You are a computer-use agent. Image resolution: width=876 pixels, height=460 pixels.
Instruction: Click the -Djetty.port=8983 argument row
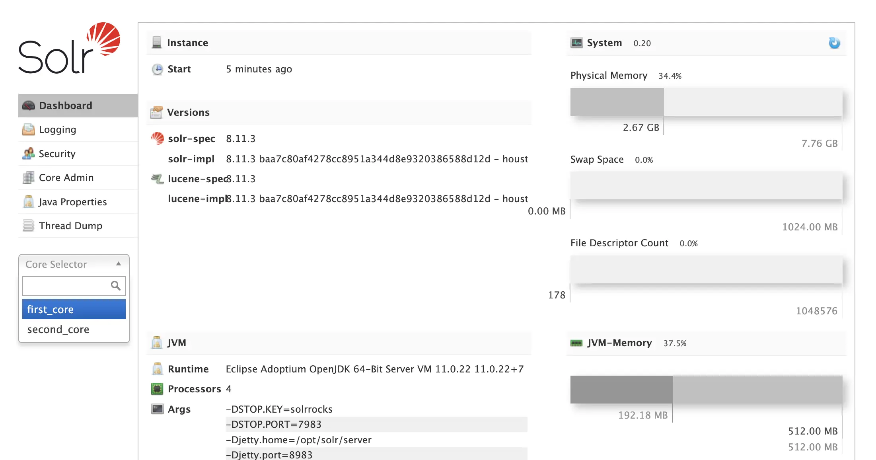pos(376,454)
